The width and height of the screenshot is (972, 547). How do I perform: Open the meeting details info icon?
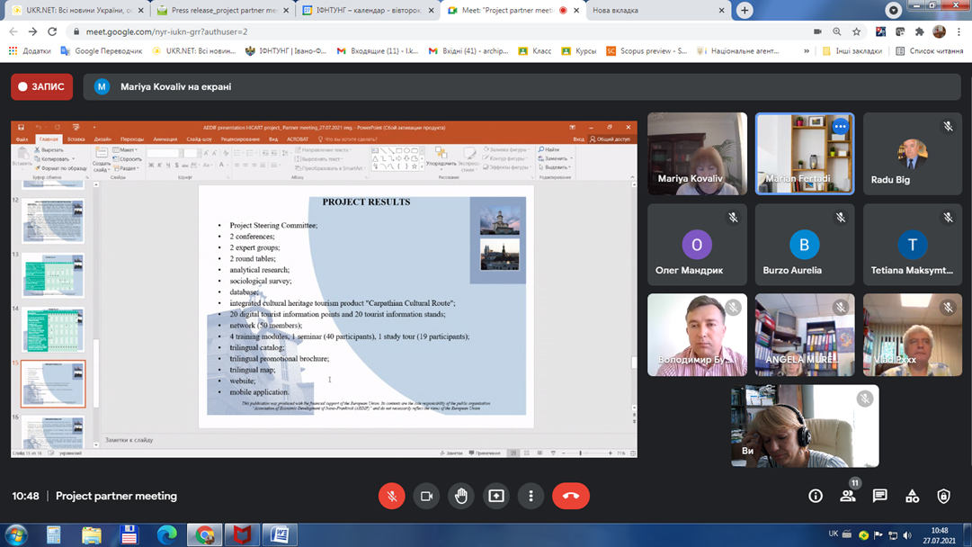(816, 496)
